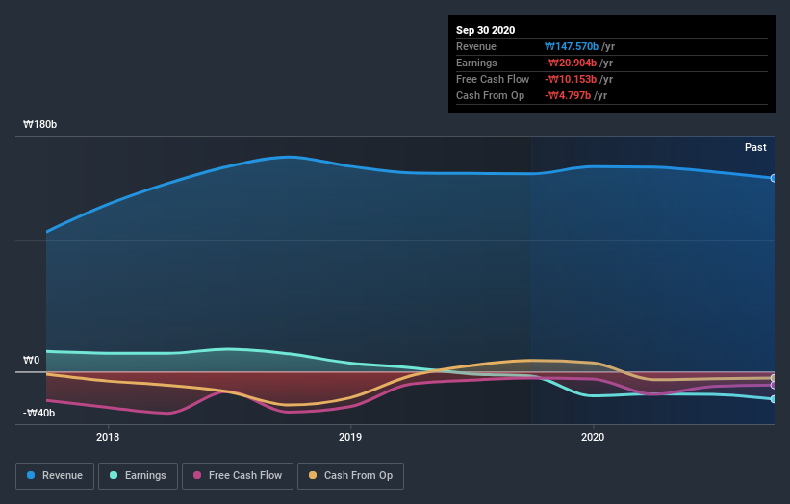The height and width of the screenshot is (504, 790).
Task: Click the ₩180b y-axis label
Action: click(x=39, y=124)
